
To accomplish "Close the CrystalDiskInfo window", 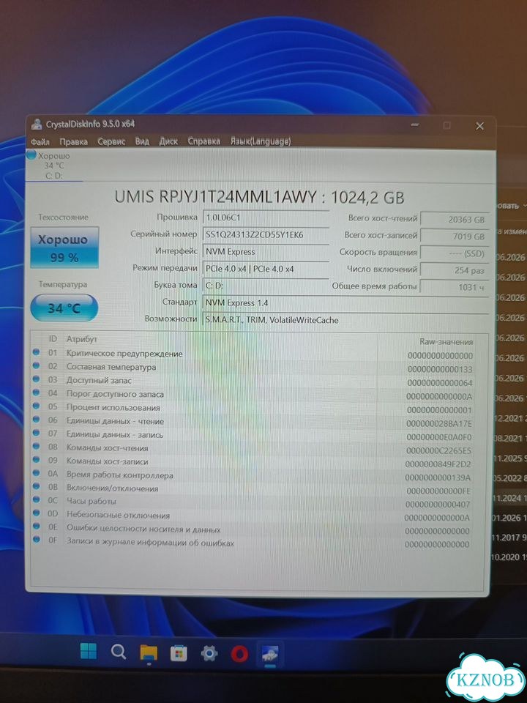I will tap(479, 126).
